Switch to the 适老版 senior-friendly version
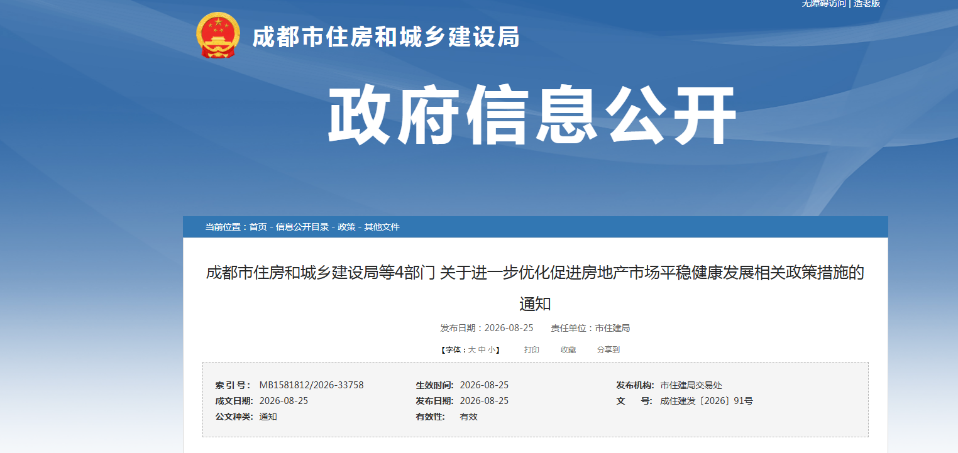 click(x=867, y=4)
